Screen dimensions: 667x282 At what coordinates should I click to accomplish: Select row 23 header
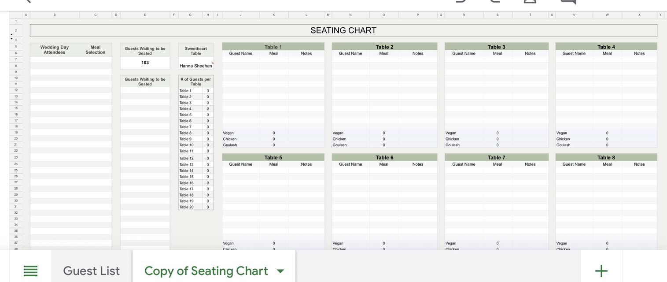click(x=16, y=157)
